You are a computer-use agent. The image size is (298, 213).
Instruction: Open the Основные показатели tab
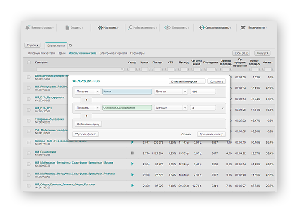[x=42, y=53]
